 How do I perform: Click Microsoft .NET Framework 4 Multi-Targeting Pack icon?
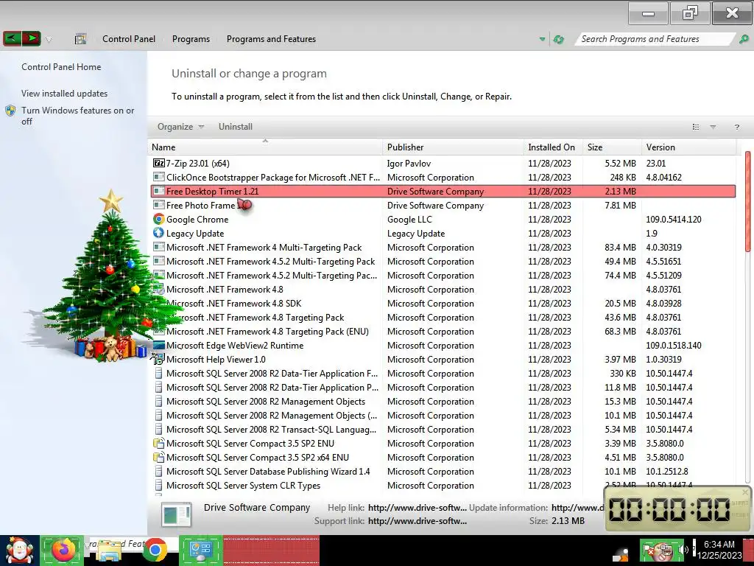tap(159, 247)
